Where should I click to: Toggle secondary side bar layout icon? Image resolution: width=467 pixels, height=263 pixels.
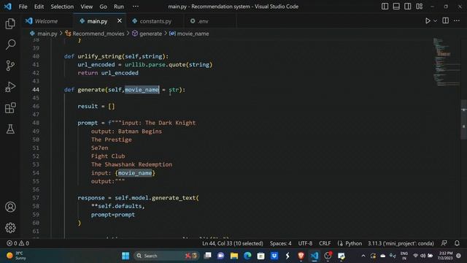[408, 7]
